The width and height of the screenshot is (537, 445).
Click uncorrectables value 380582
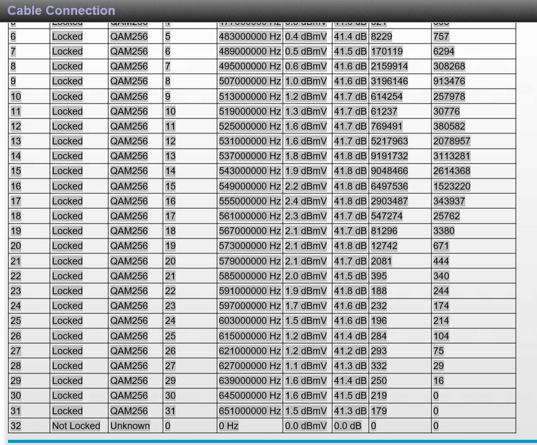point(449,126)
